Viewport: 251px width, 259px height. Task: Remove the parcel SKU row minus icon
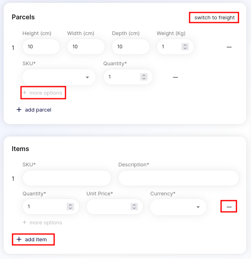[175, 77]
